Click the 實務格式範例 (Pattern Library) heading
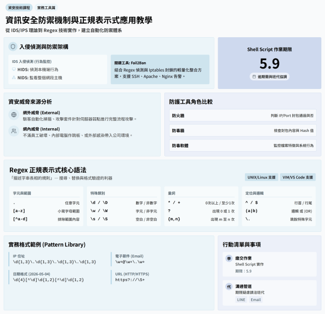 click(x=47, y=244)
